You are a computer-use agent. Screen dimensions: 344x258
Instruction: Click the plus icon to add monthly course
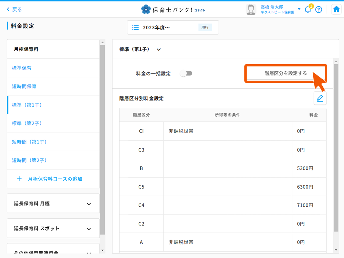coord(19,179)
